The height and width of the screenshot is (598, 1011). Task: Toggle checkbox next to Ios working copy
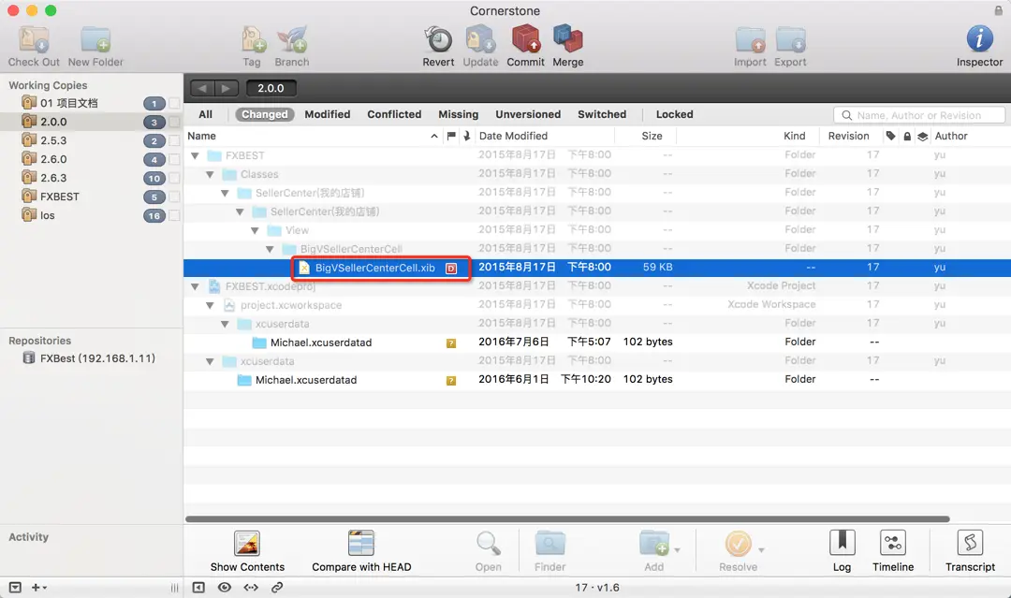[174, 215]
